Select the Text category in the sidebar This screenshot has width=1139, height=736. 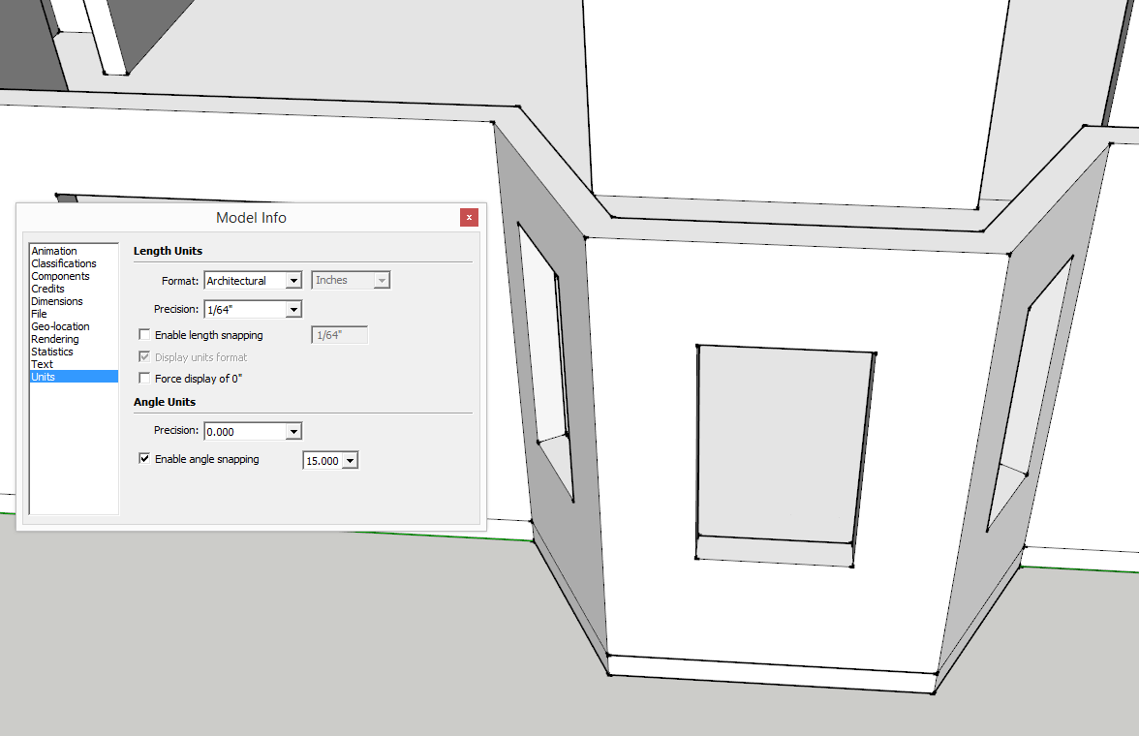(42, 363)
